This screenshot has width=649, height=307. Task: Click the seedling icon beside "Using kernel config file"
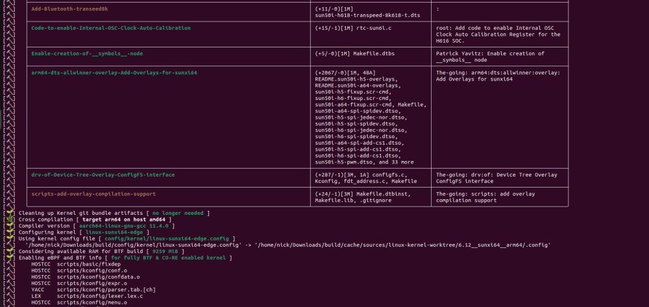pos(9,239)
